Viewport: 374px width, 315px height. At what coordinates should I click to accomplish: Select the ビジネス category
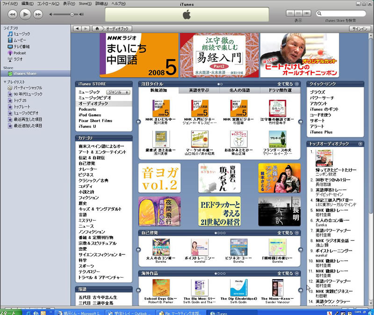pos(86,175)
